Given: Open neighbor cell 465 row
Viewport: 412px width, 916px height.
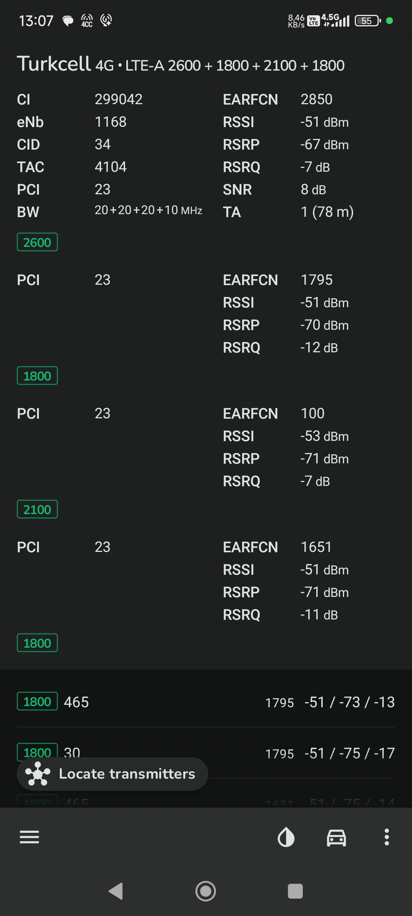Looking at the screenshot, I should 206,702.
